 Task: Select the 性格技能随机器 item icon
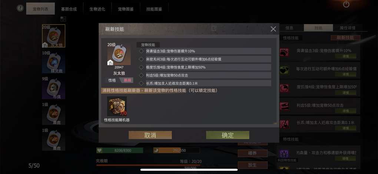[x=117, y=106]
